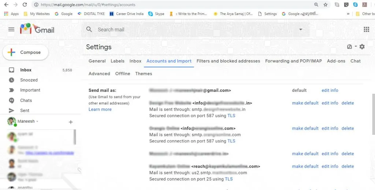Image resolution: width=375 pixels, height=190 pixels.
Task: Make reach@ address the default
Action: [305, 166]
